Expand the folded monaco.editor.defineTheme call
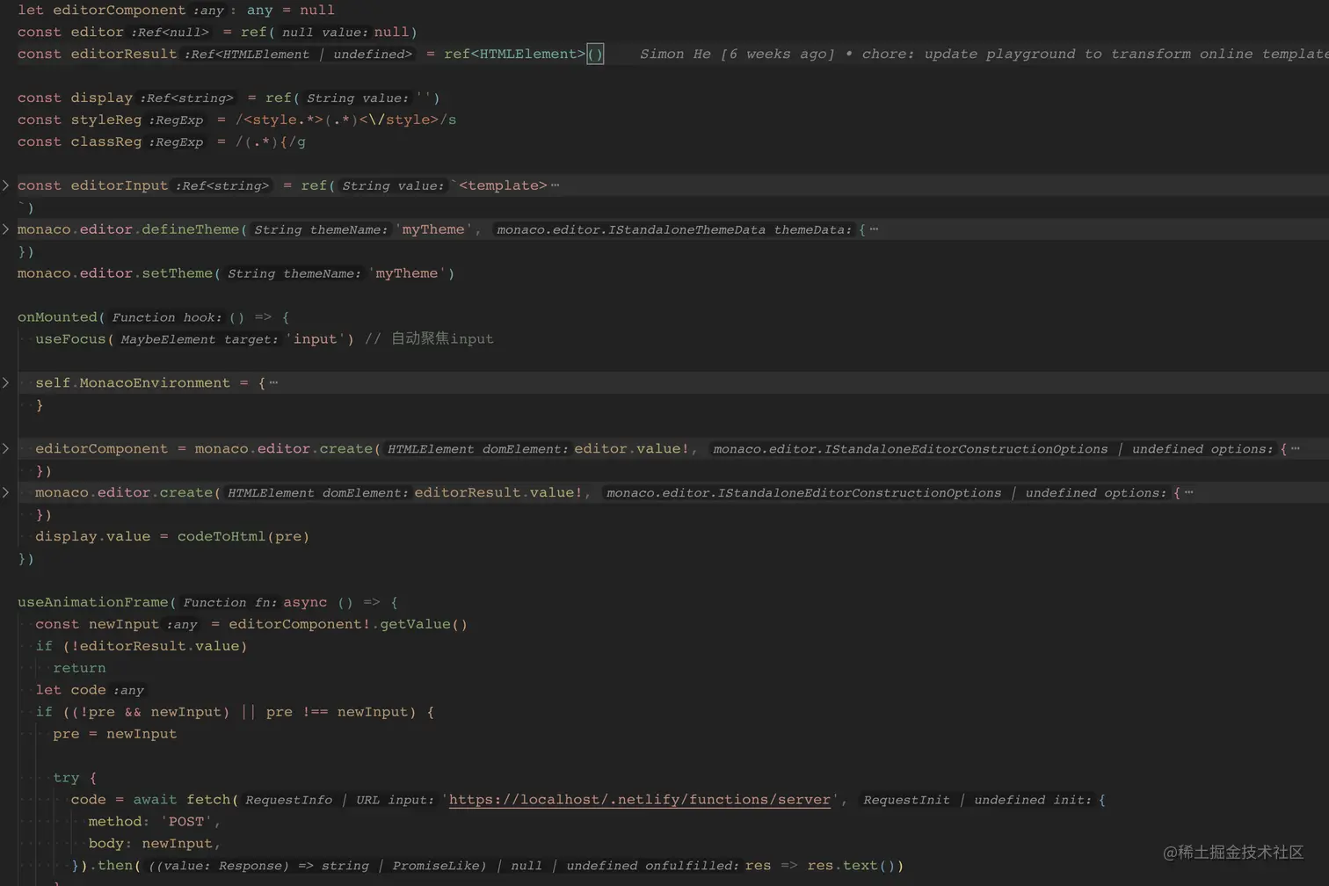The image size is (1329, 886). click(x=5, y=229)
